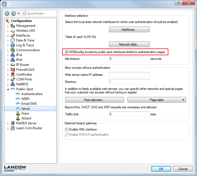Click the RADIUS Server icon

click(12, 123)
